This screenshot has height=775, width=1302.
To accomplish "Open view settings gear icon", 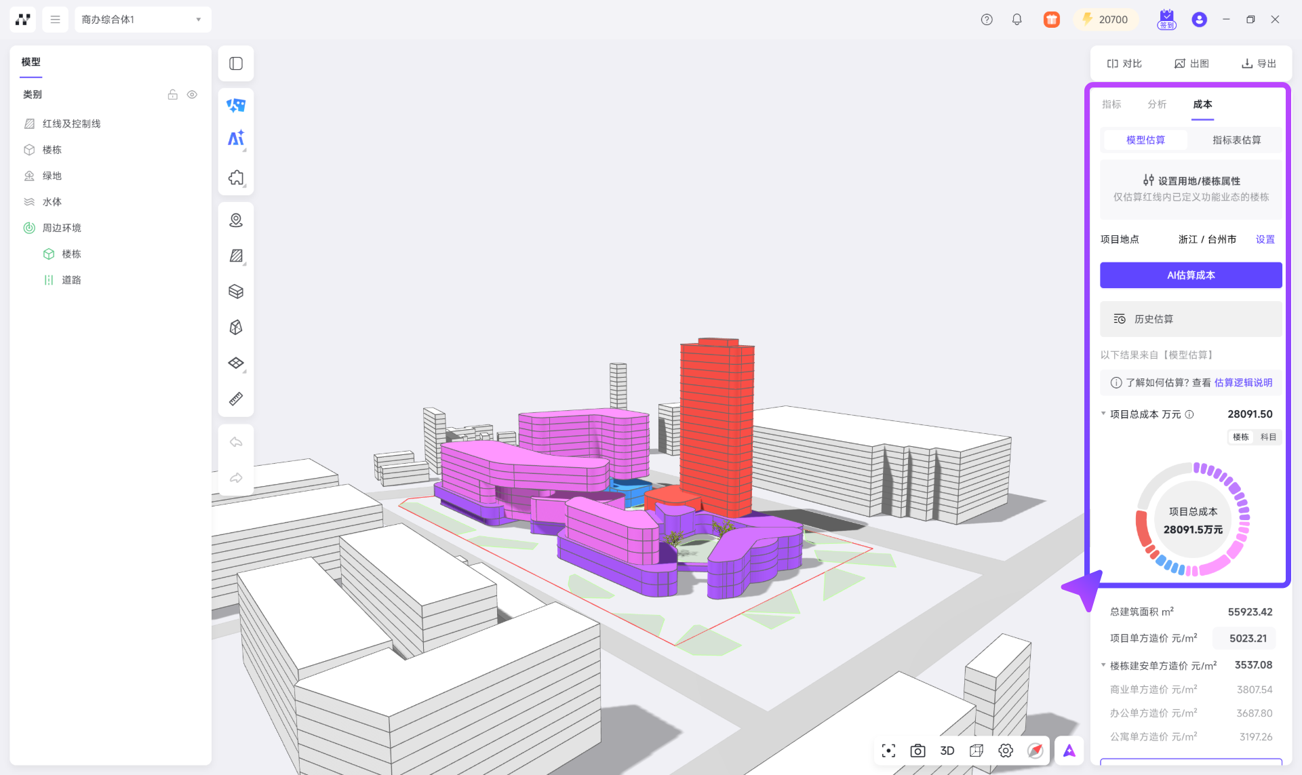I will [1006, 751].
